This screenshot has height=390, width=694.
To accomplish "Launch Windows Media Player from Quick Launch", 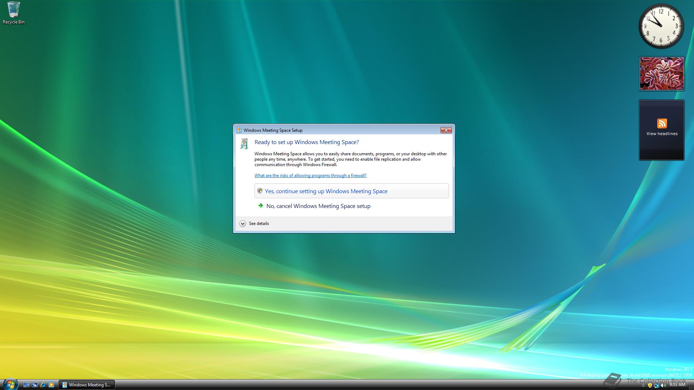I will tap(51, 385).
